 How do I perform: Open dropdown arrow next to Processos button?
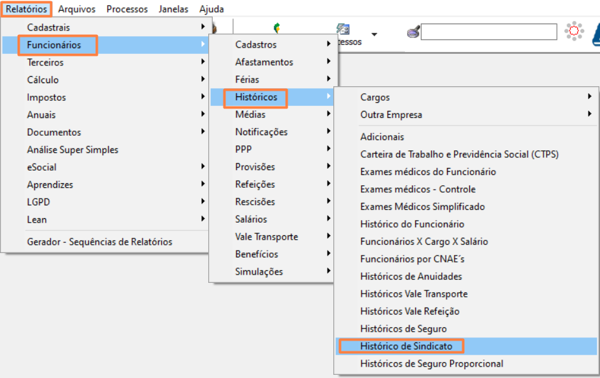point(374,34)
